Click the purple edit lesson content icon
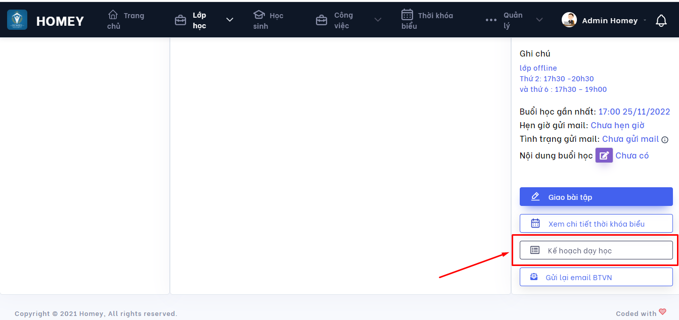 click(x=604, y=155)
